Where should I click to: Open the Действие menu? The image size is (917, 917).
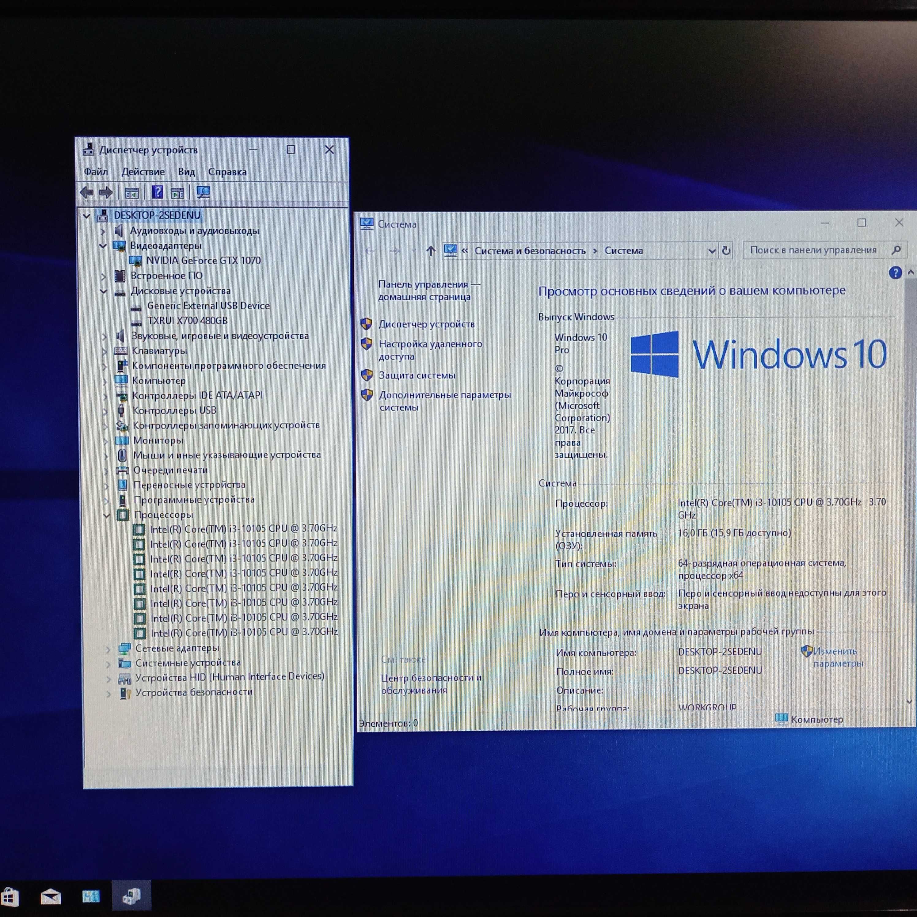point(143,172)
